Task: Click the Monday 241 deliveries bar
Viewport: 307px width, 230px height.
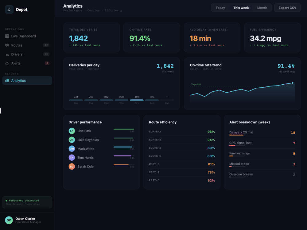Action: (76, 100)
